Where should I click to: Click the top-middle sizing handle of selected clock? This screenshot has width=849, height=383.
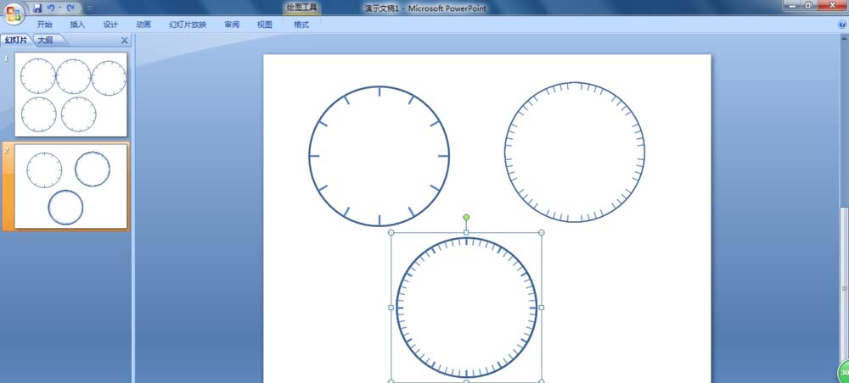[466, 233]
